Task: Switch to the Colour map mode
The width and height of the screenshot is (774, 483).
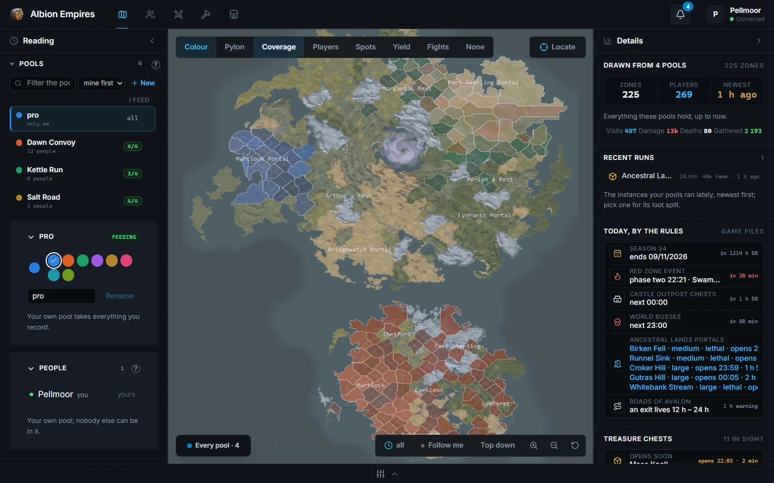Action: (x=196, y=47)
